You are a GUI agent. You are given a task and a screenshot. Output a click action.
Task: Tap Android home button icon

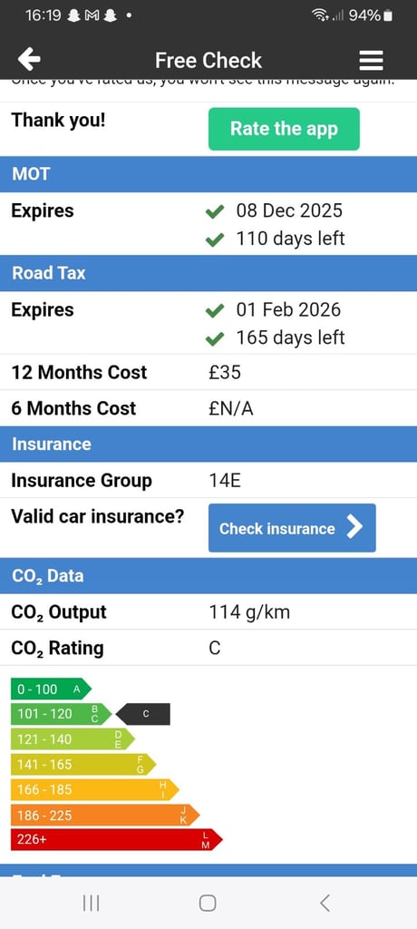[208, 903]
